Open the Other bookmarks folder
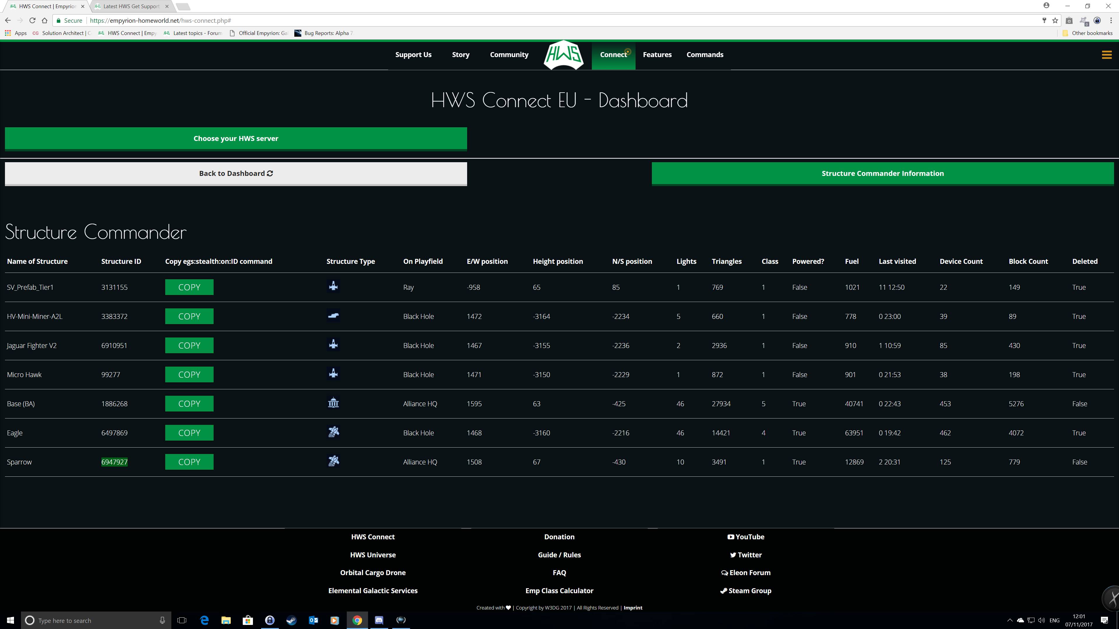The height and width of the screenshot is (629, 1119). click(1087, 33)
